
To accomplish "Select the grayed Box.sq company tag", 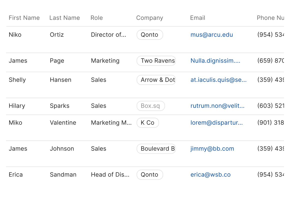I will [x=150, y=106].
